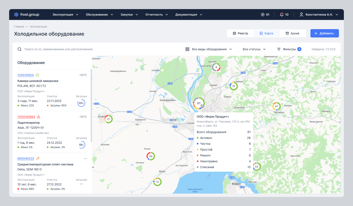Open equipment record 800040232
The width and height of the screenshot is (353, 206).
(26, 158)
